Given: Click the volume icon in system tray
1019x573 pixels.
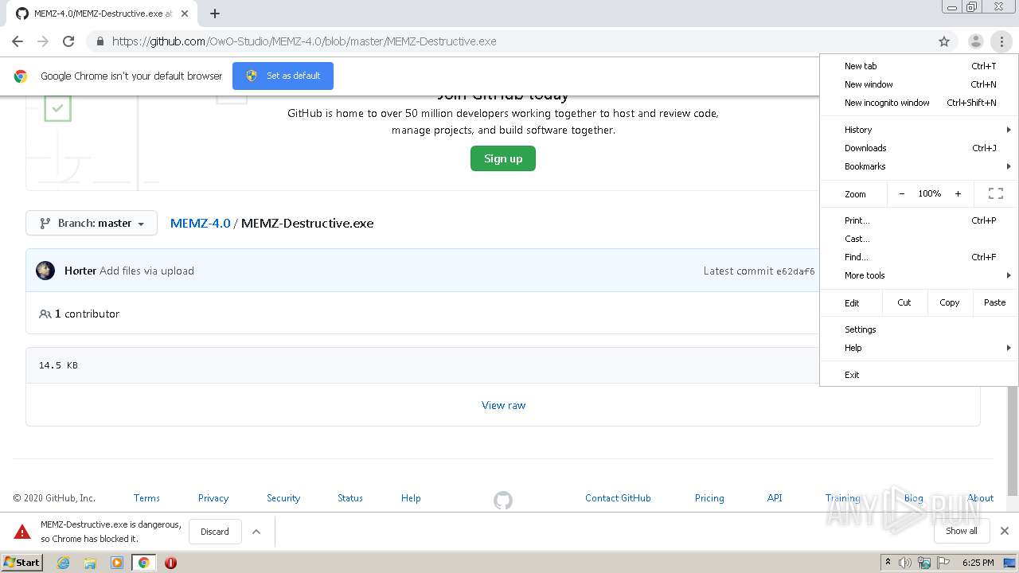Looking at the screenshot, I should click(x=905, y=563).
